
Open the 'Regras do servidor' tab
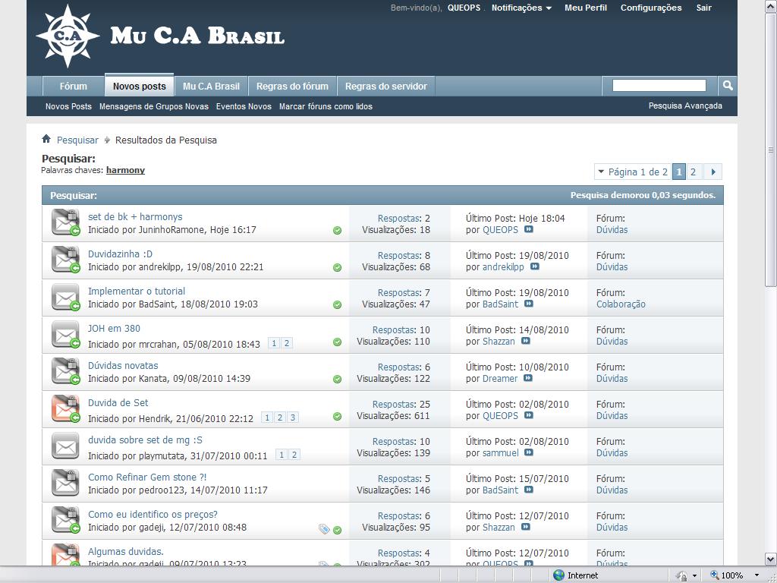[x=385, y=86]
